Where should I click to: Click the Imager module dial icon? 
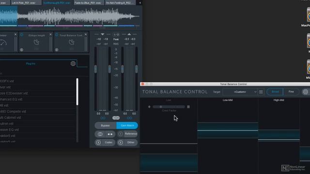click(3, 43)
